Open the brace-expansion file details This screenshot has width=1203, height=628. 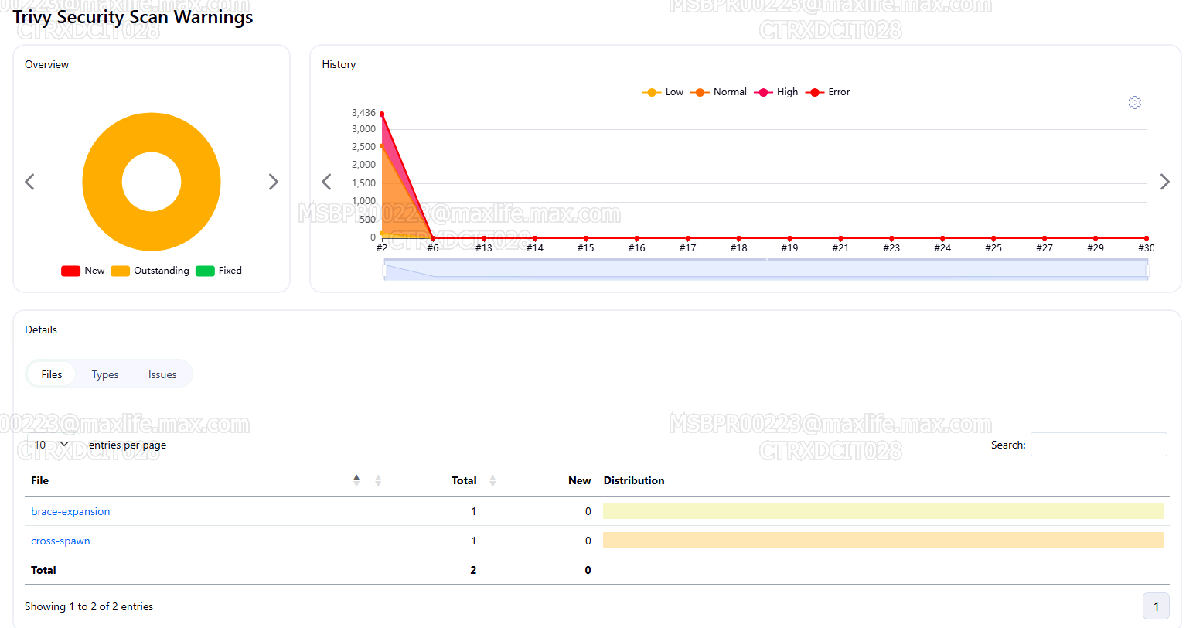[70, 511]
